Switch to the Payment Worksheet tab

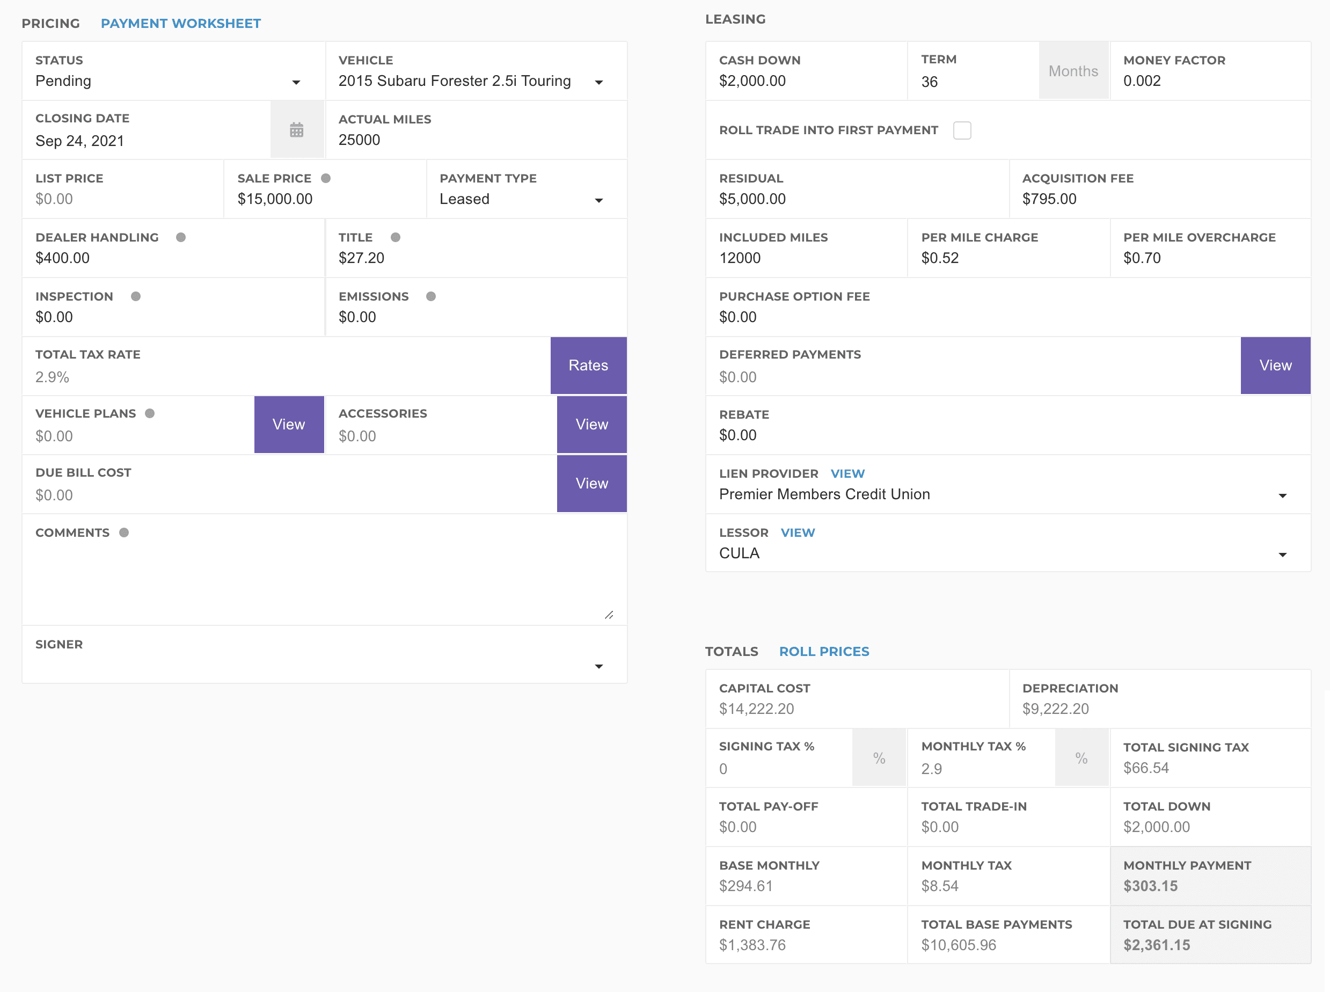pos(181,24)
